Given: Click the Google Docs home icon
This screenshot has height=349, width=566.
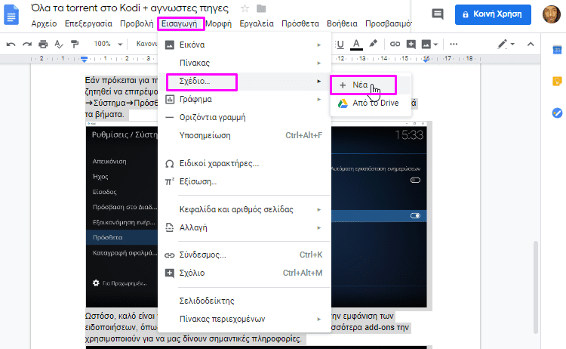Looking at the screenshot, I should (x=11, y=15).
